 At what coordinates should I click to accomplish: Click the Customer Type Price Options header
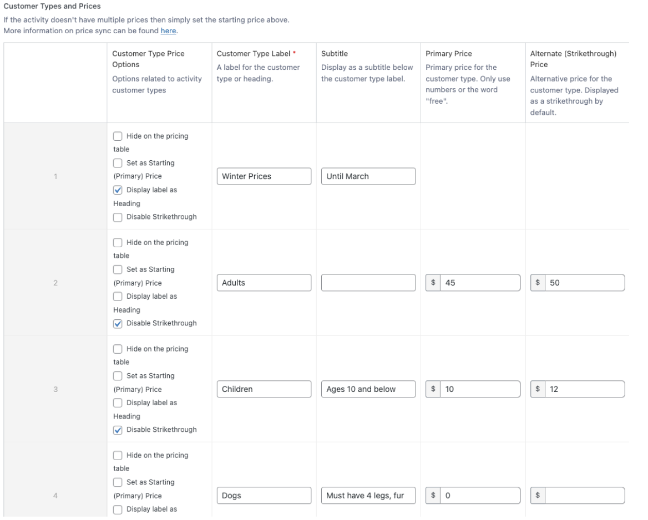click(x=148, y=59)
